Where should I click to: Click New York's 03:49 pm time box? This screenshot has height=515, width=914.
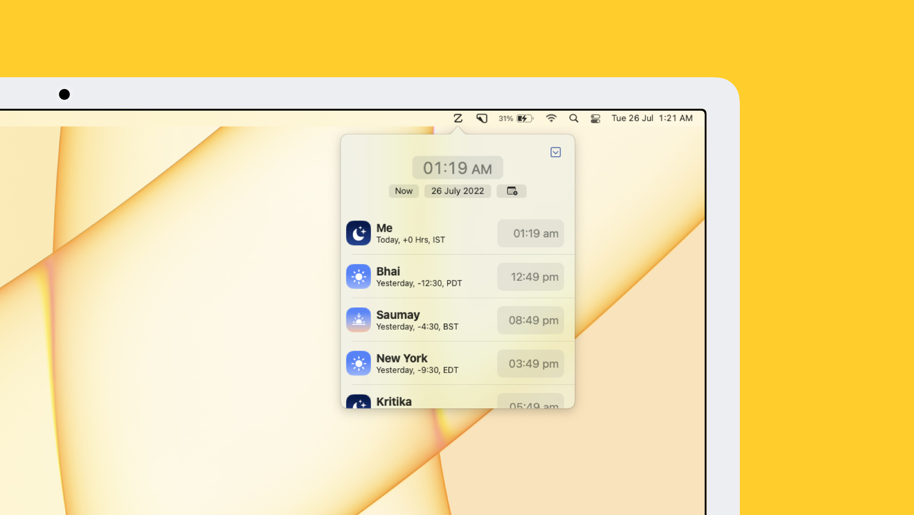click(531, 364)
